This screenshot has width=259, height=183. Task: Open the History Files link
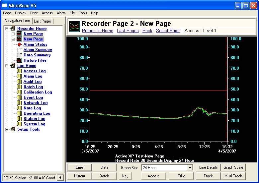coord(35,60)
